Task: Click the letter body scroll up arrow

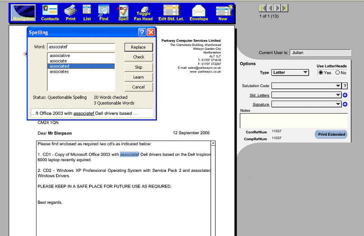Action: 213,144
